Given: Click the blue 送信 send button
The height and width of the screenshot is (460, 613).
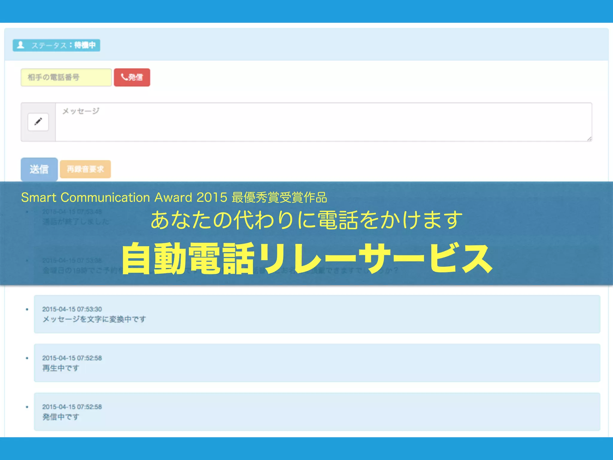Looking at the screenshot, I should [39, 169].
